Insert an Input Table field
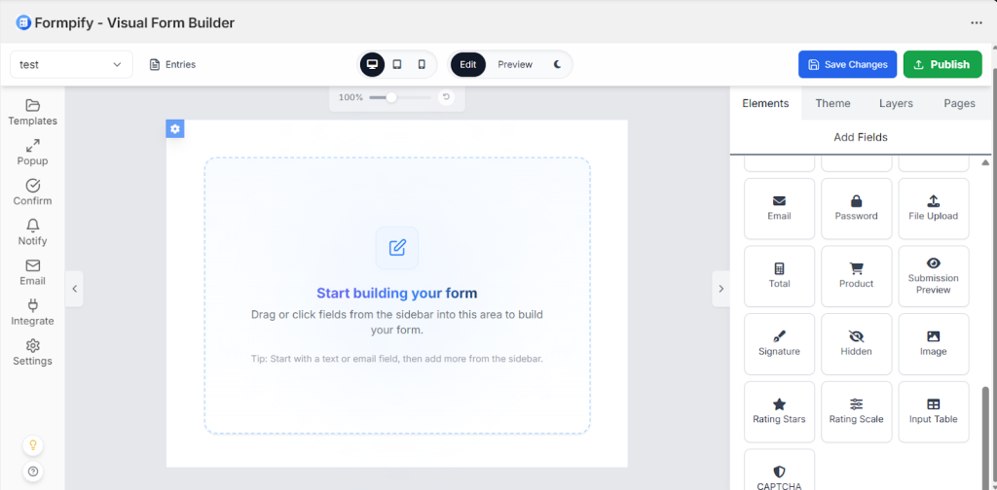This screenshot has width=997, height=490. tap(933, 411)
